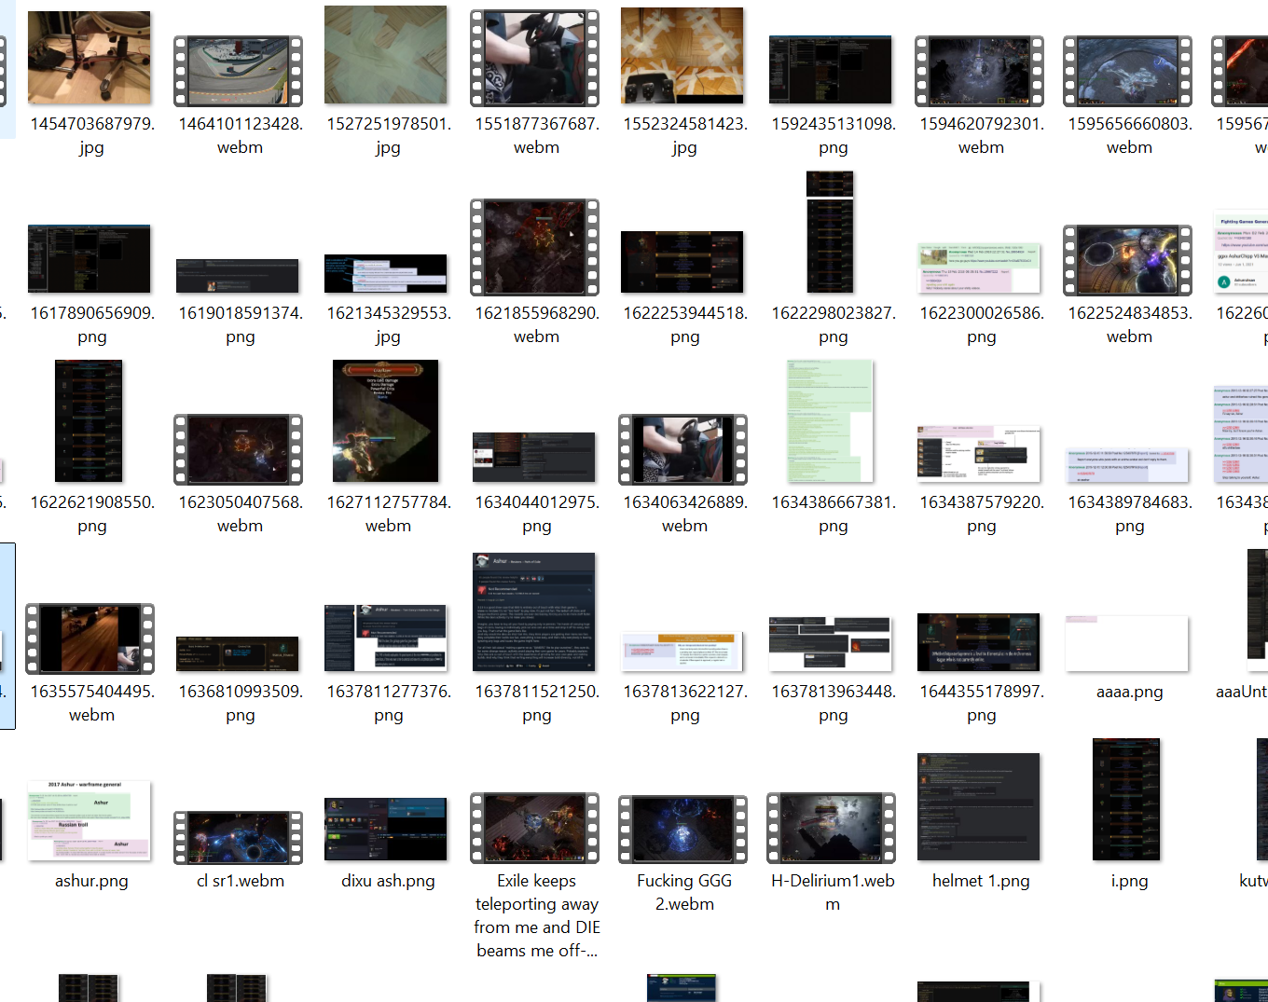This screenshot has width=1268, height=1002.
Task: Click the filename 1622298023827.png
Action: coord(833,324)
